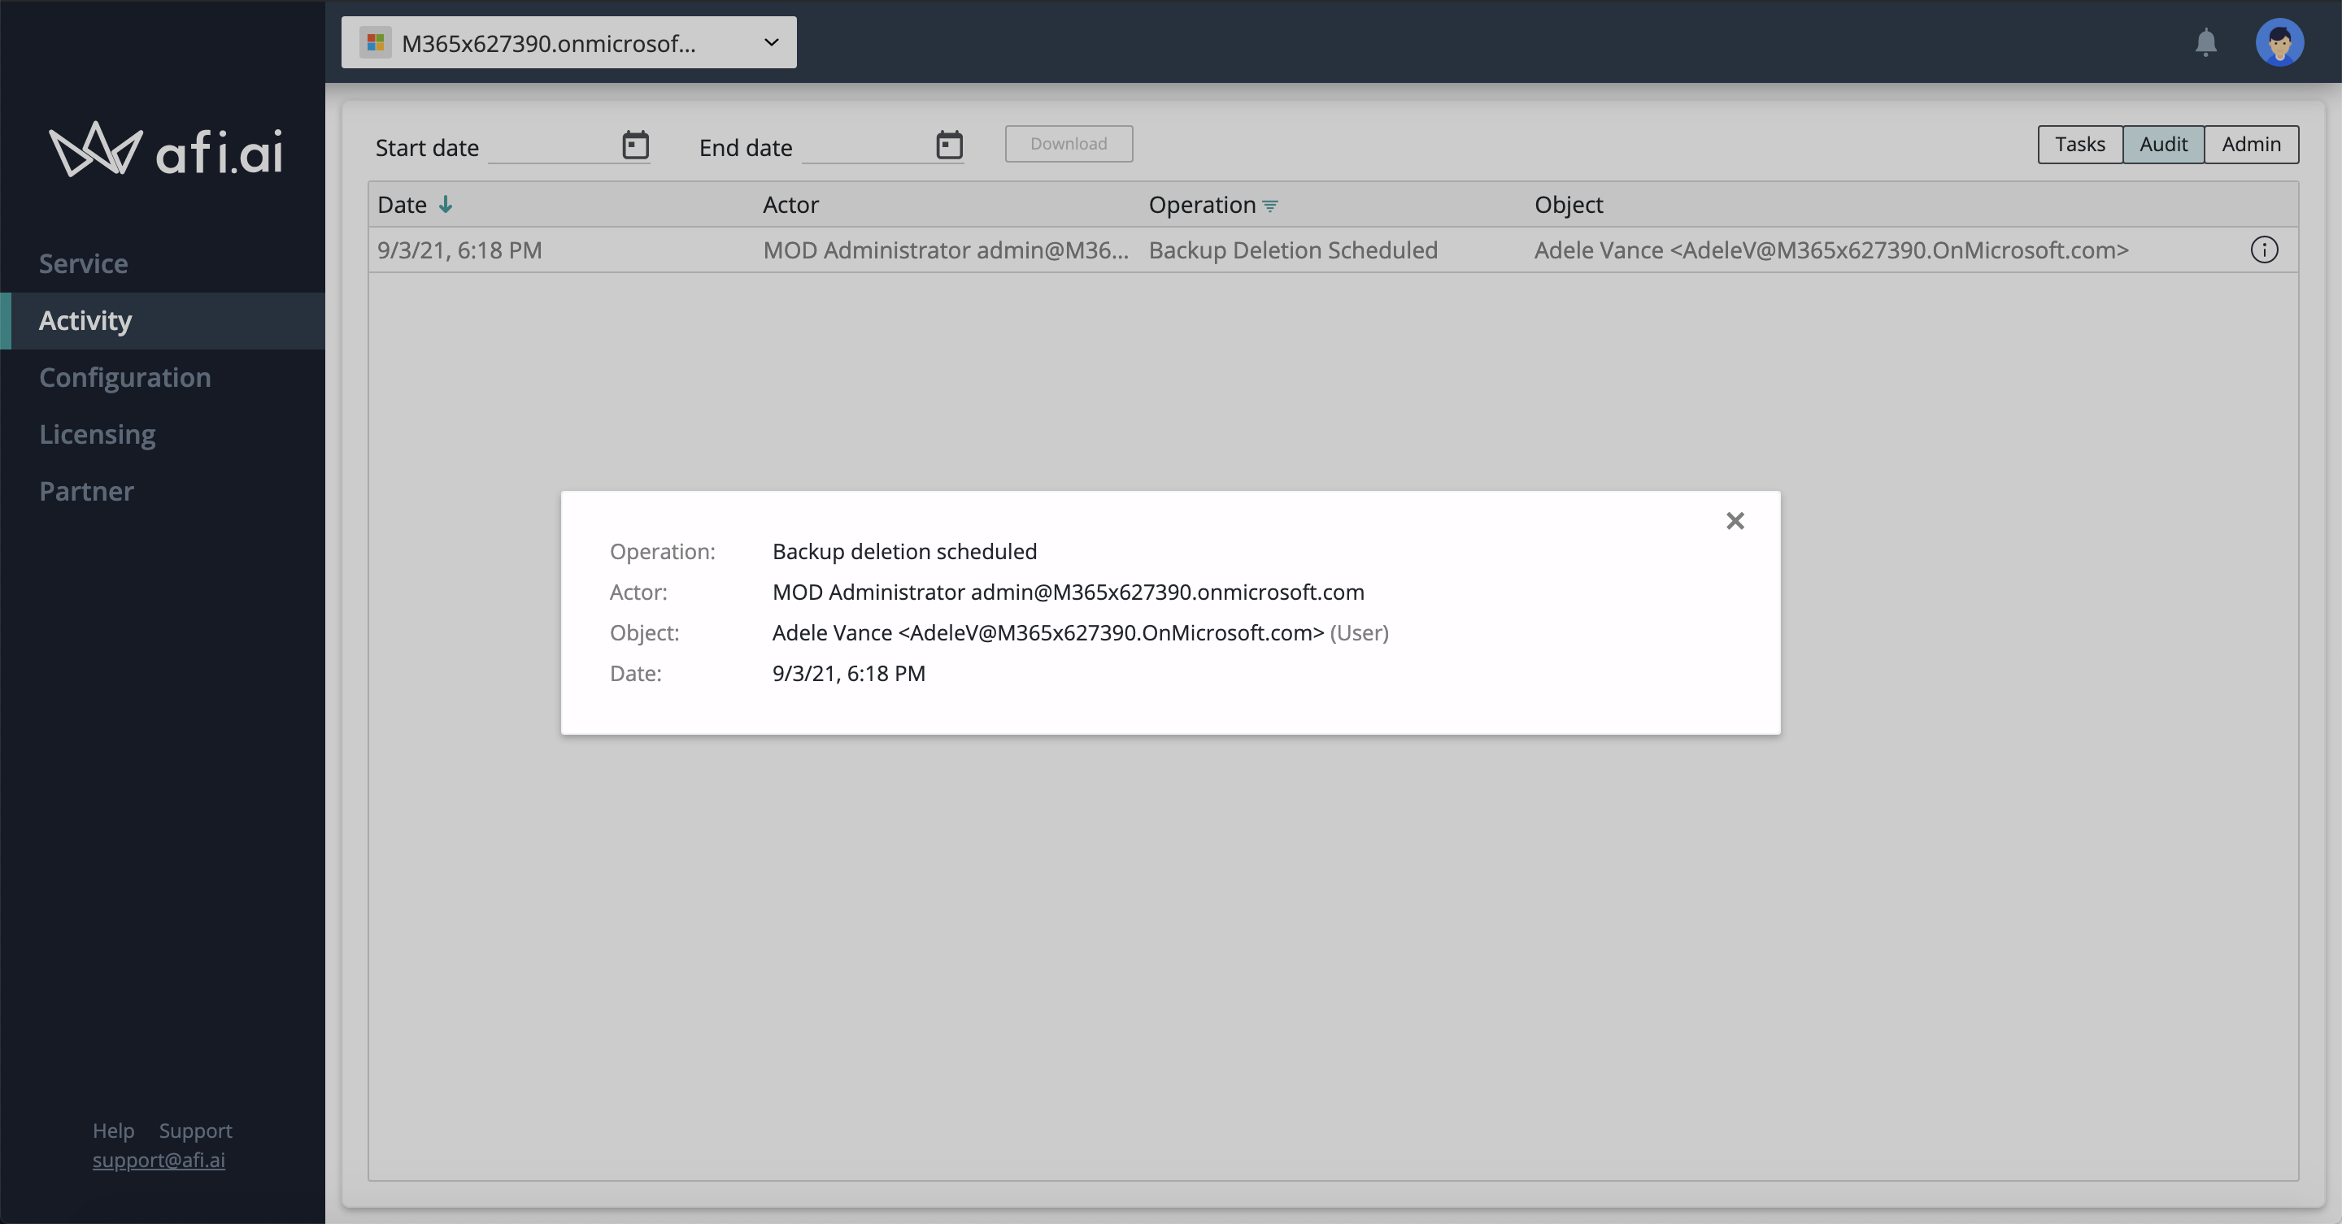Open the End date calendar picker

[x=949, y=145]
